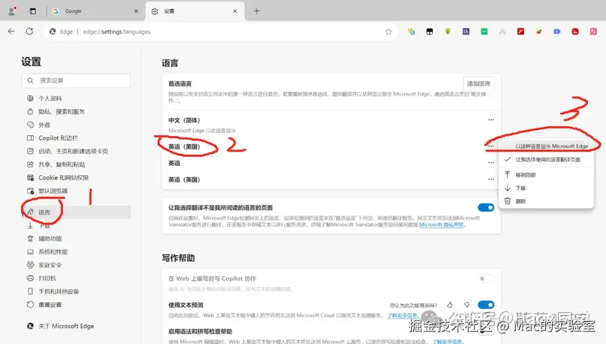
Task: Open 打印机 settings section
Action: point(47,278)
